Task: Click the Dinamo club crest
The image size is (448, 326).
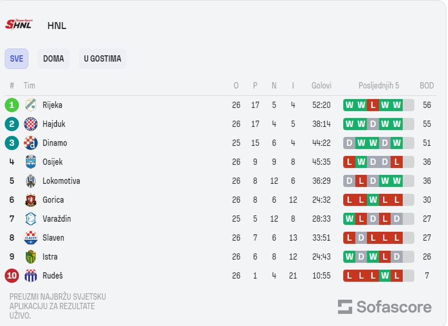Action: 31,143
